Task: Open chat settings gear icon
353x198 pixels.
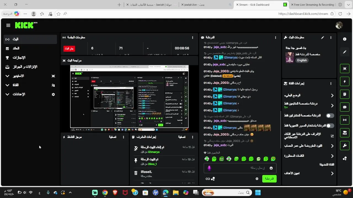Action: click(x=257, y=179)
